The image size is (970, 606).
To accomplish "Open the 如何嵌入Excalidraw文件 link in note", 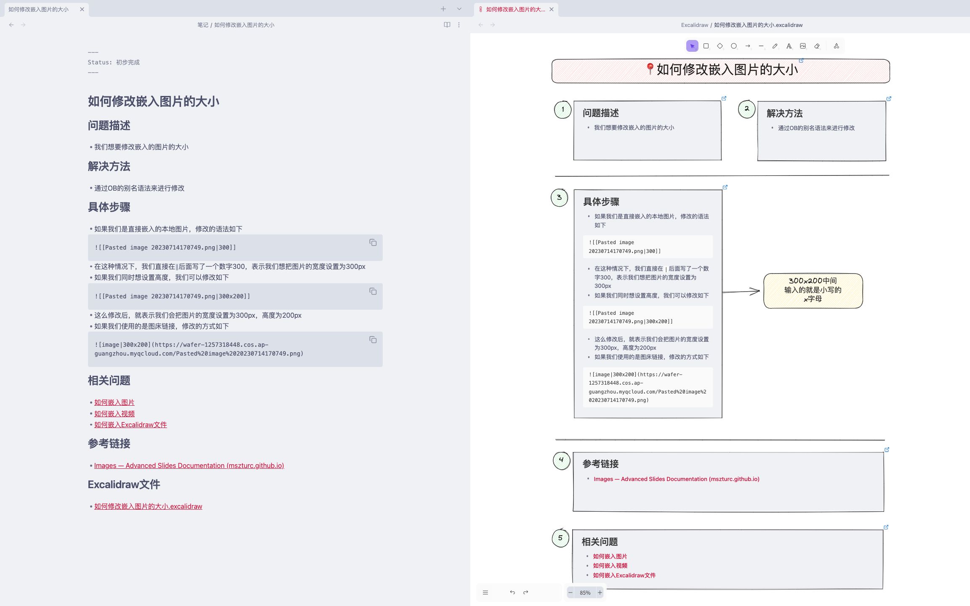I will point(131,425).
